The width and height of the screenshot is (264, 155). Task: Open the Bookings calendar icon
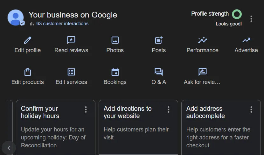pyautogui.click(x=115, y=72)
